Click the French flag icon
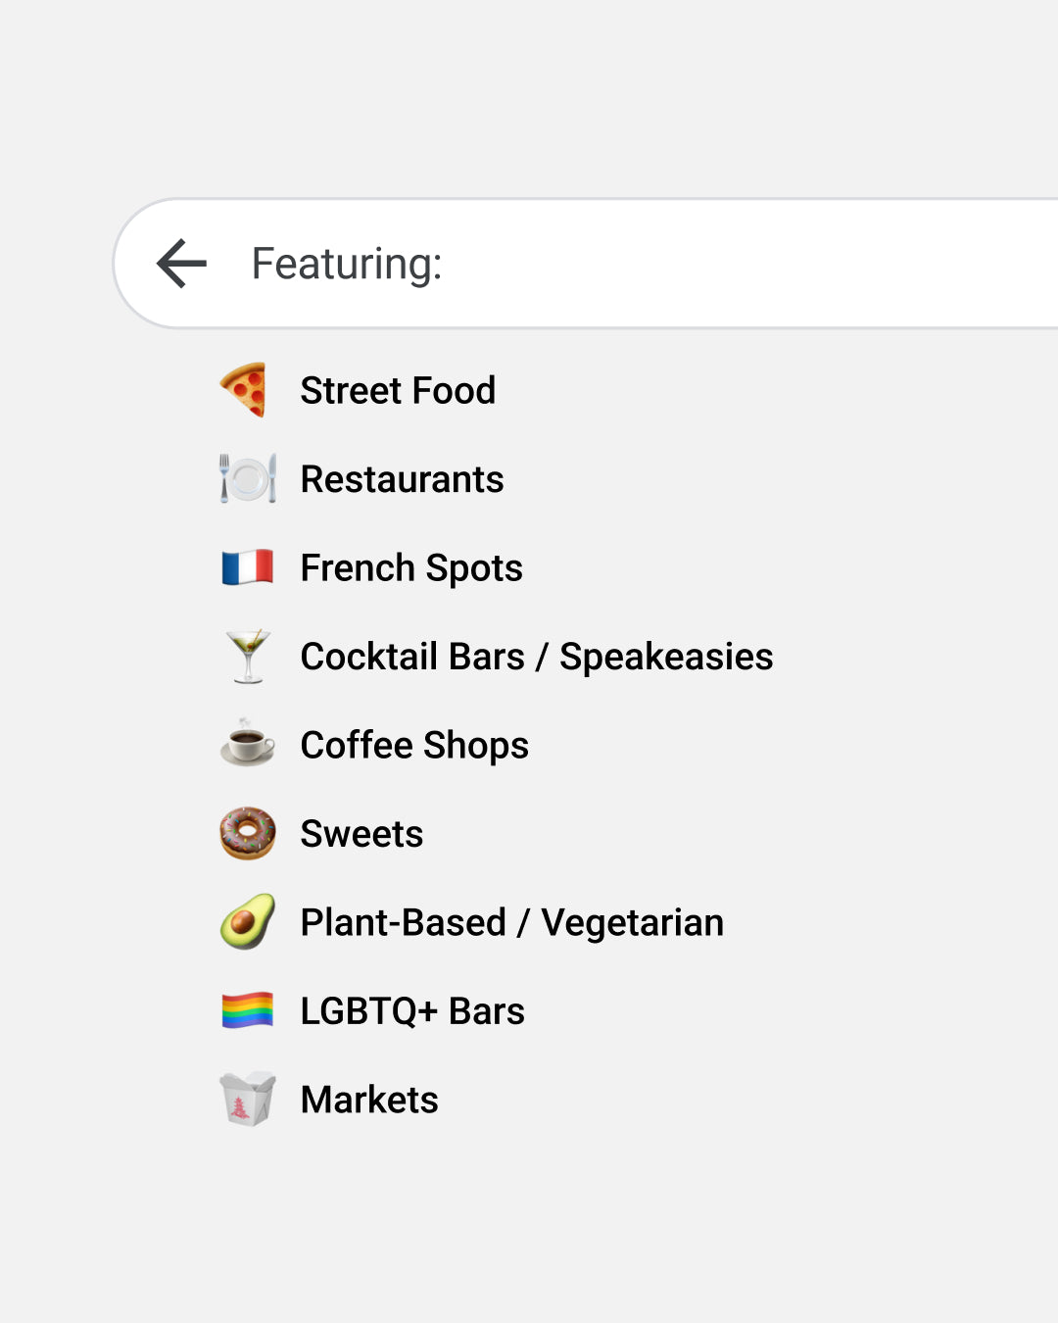Viewport: 1058px width, 1323px height. click(248, 567)
